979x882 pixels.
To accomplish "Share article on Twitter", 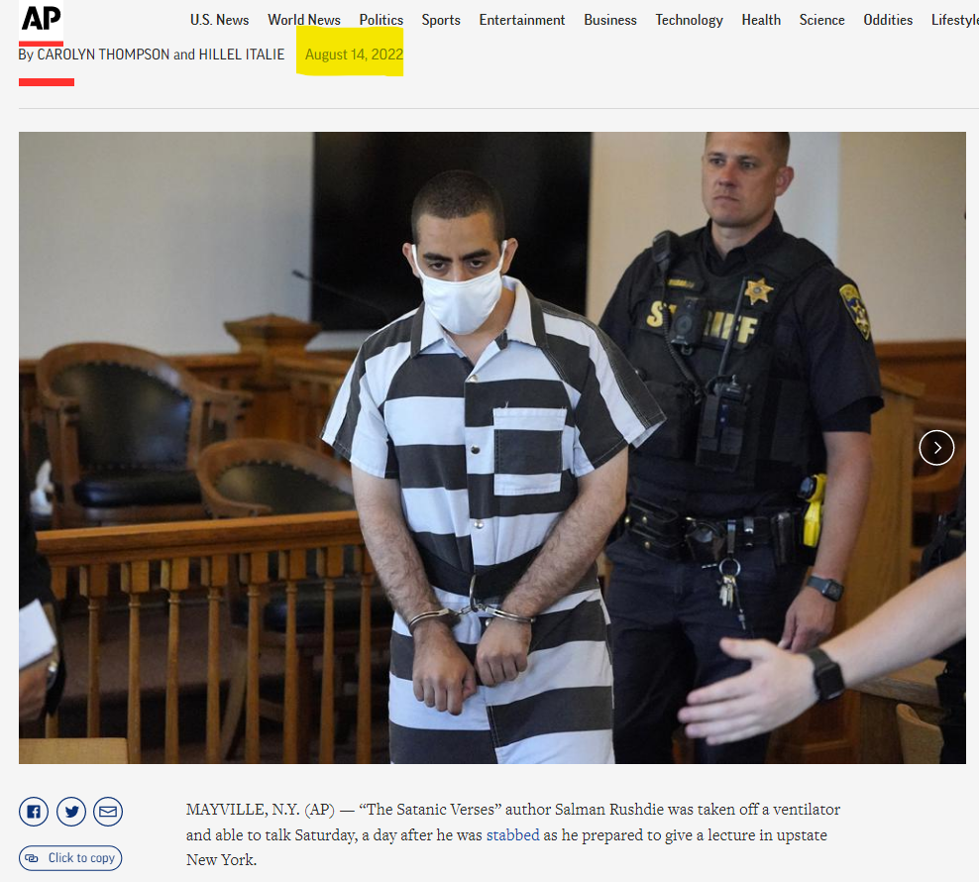I will [71, 813].
